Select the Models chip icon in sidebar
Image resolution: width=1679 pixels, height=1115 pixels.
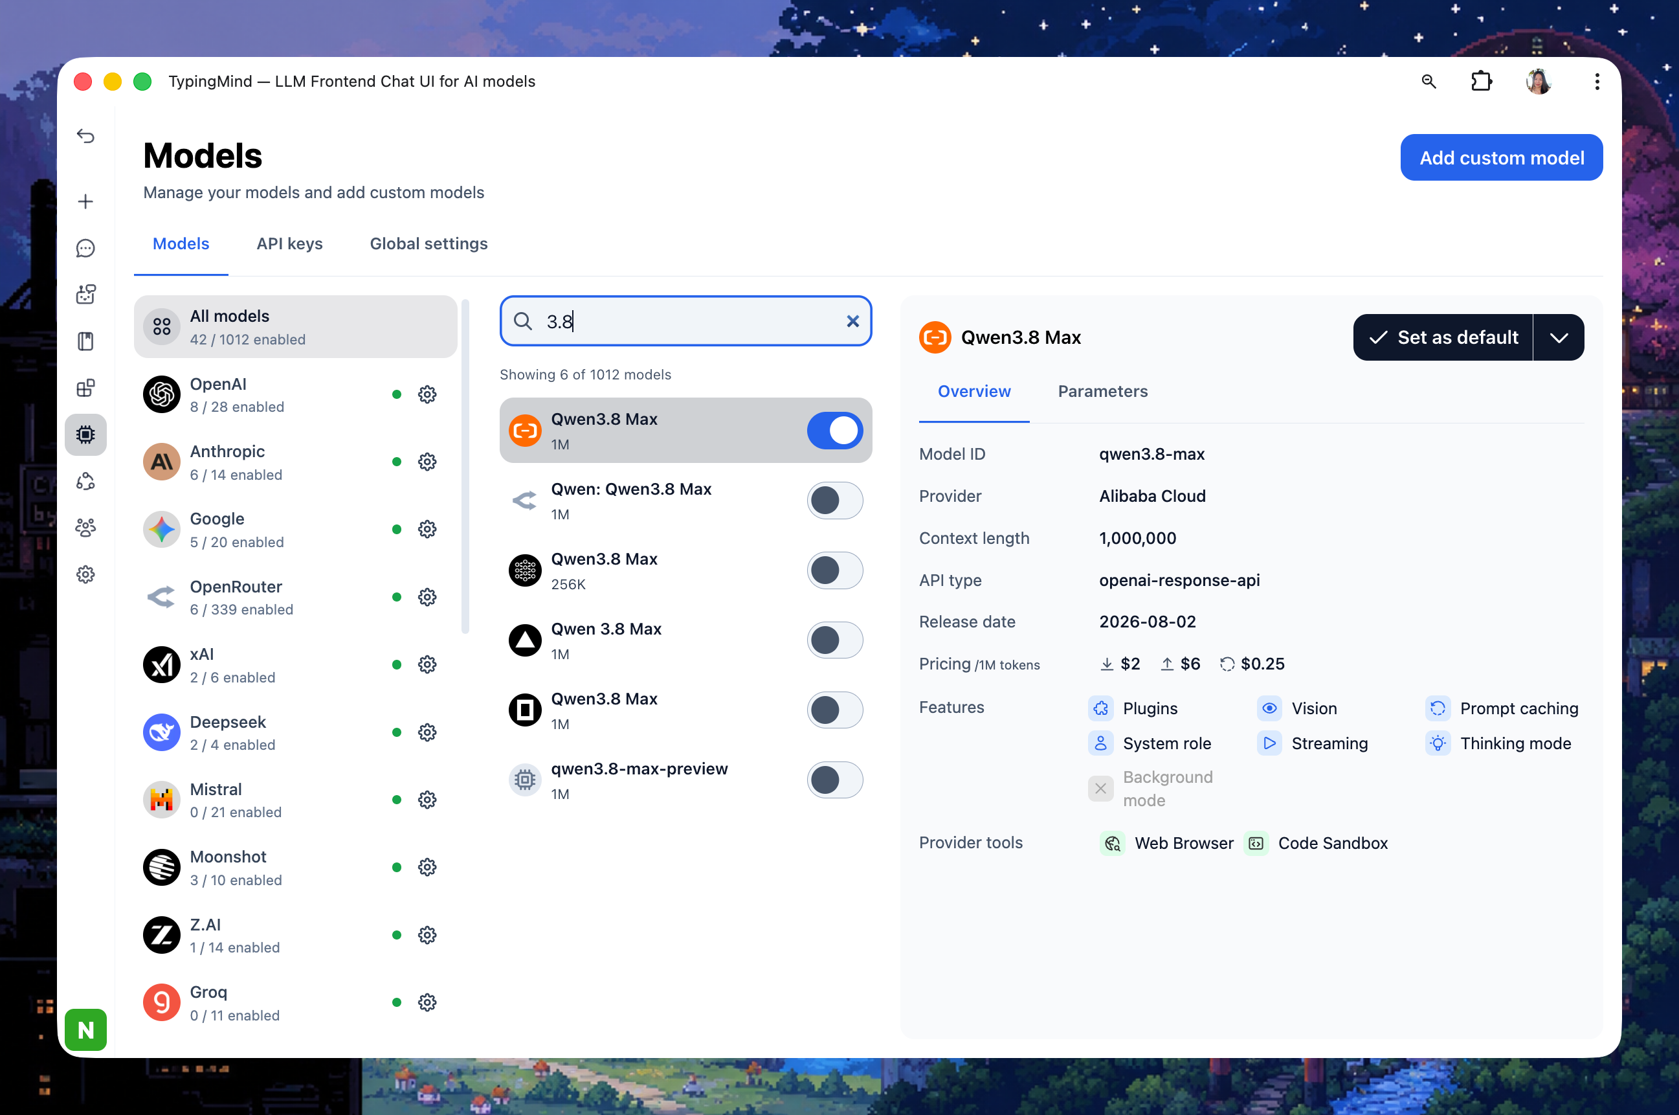(x=85, y=434)
